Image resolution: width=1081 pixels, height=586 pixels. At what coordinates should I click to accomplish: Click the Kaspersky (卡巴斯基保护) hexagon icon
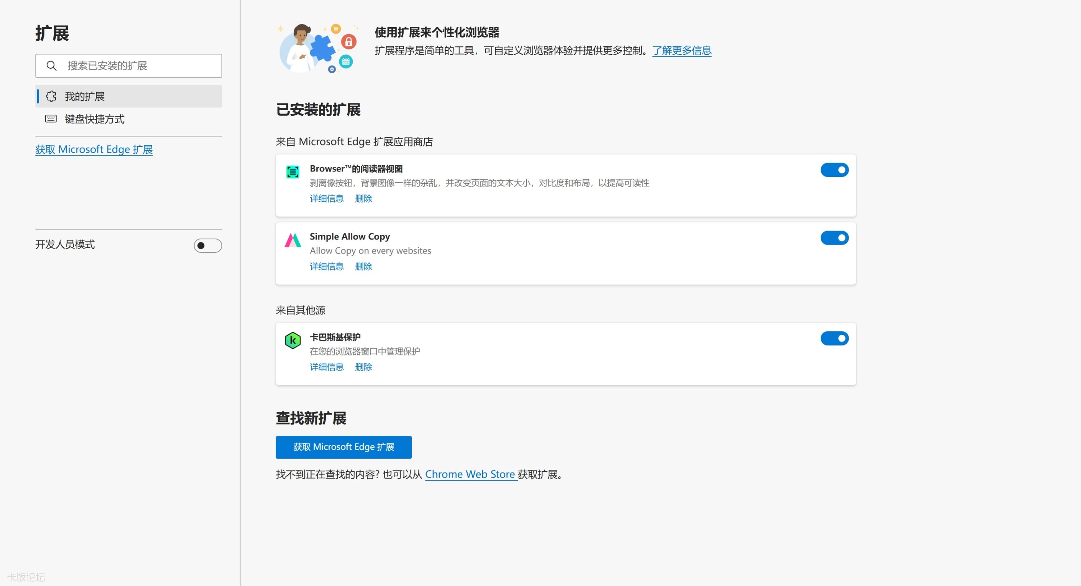coord(292,340)
